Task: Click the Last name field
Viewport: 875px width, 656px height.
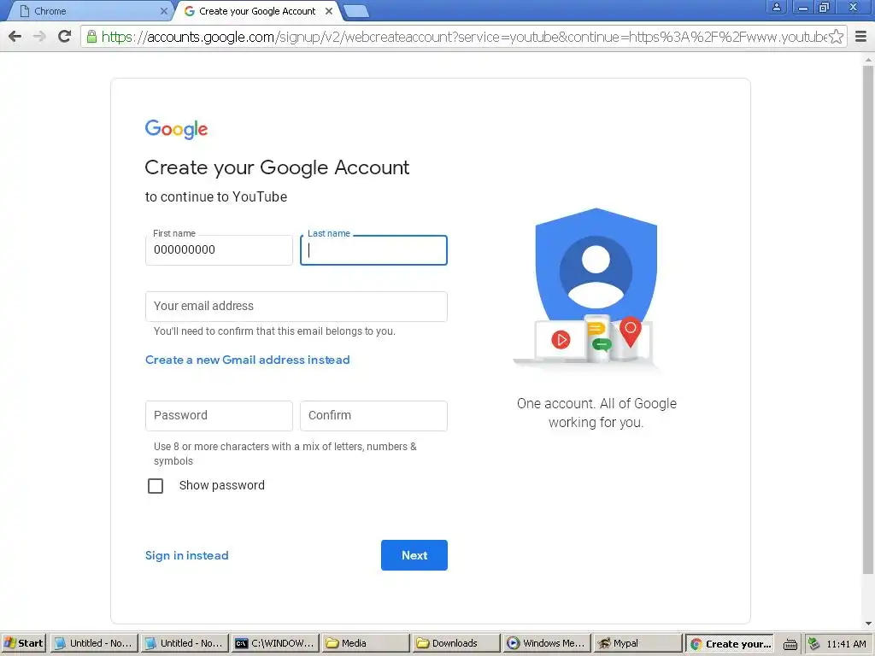Action: pos(373,250)
